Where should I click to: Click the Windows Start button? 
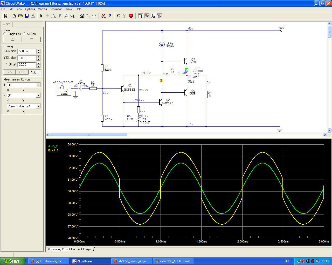tap(13, 261)
